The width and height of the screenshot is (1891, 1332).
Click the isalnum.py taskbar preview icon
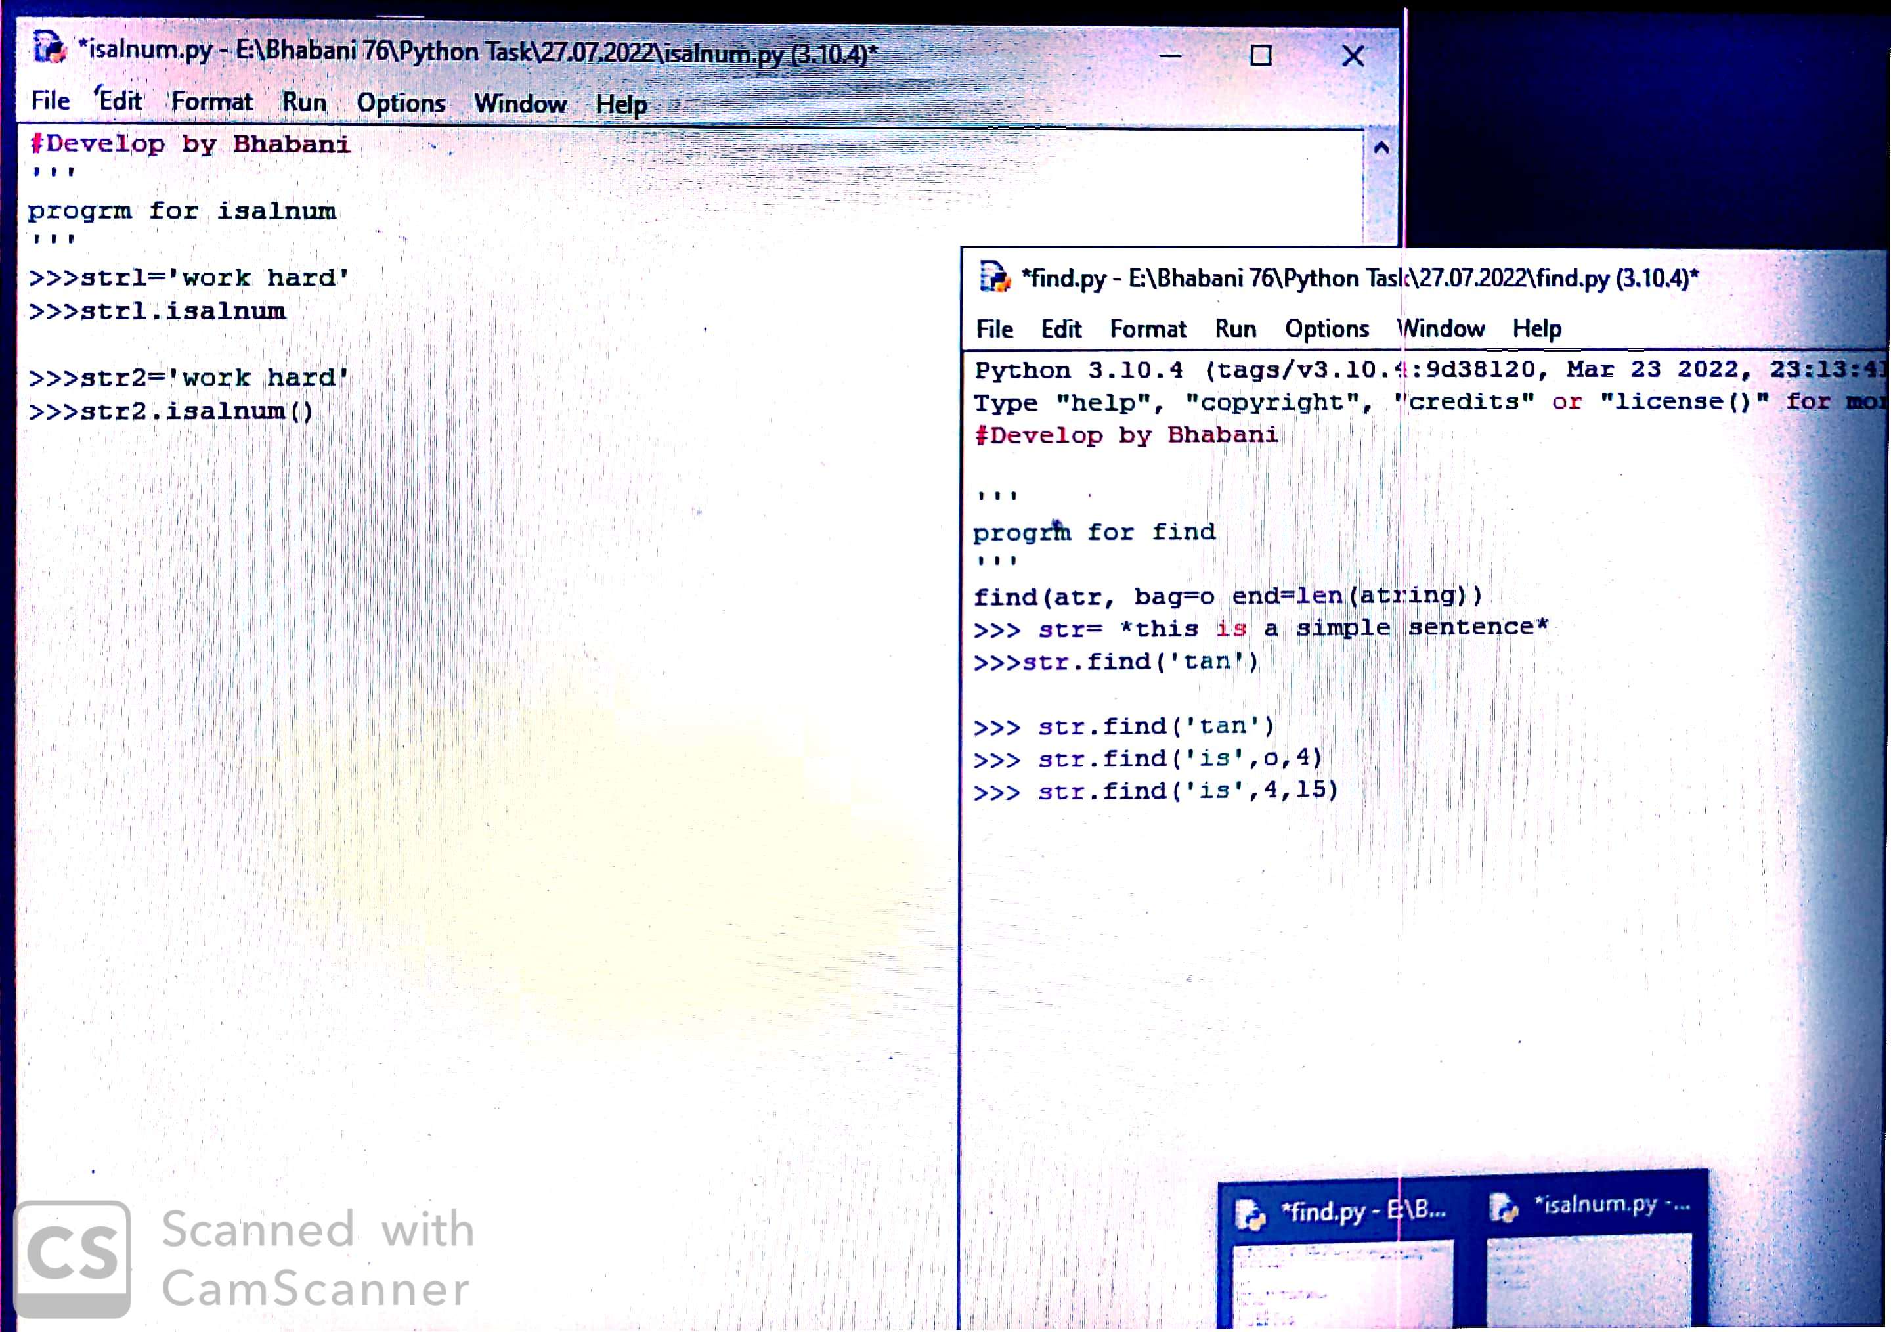(1505, 1208)
